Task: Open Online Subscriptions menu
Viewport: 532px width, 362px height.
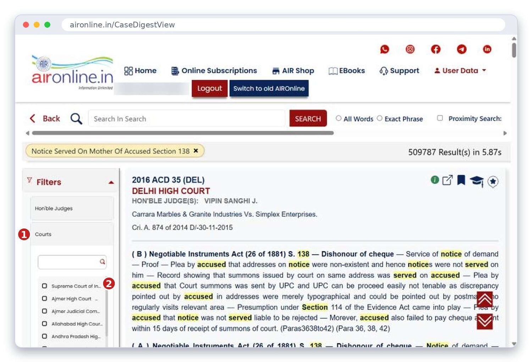Action: tap(214, 71)
